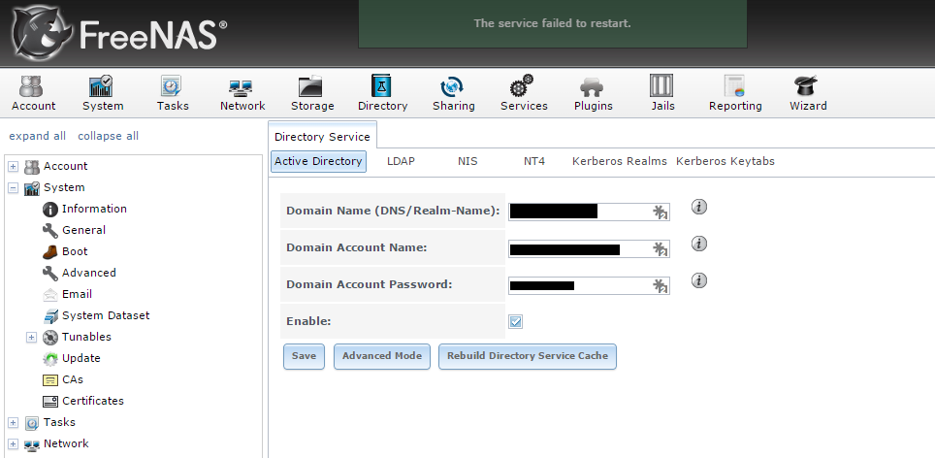Click key icon inside Domain Name field
This screenshot has height=458, width=935.
click(661, 213)
